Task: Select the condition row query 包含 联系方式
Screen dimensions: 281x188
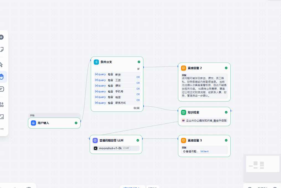Action: tap(117, 103)
